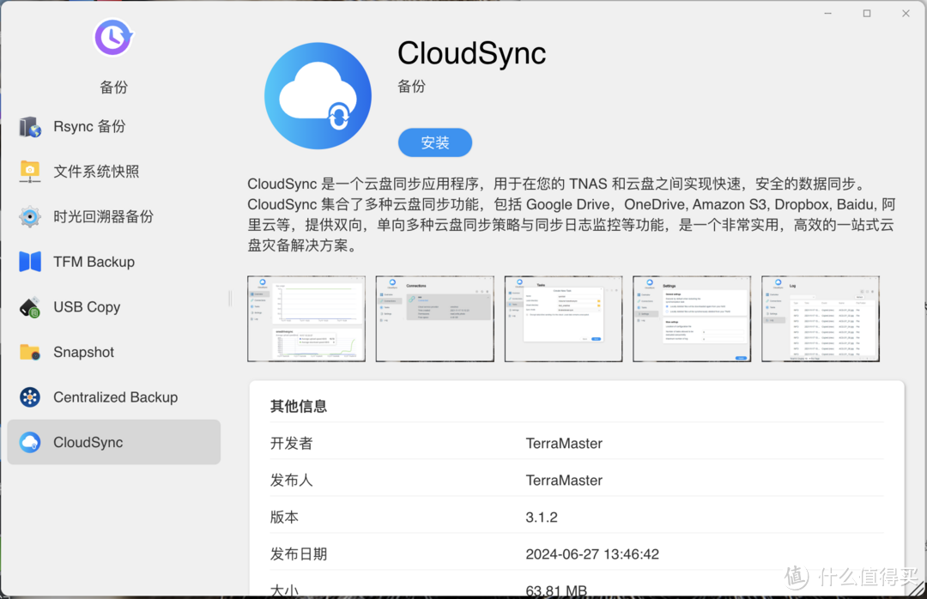Image resolution: width=927 pixels, height=599 pixels.
Task: Click the large CloudSync app logo
Action: [318, 96]
